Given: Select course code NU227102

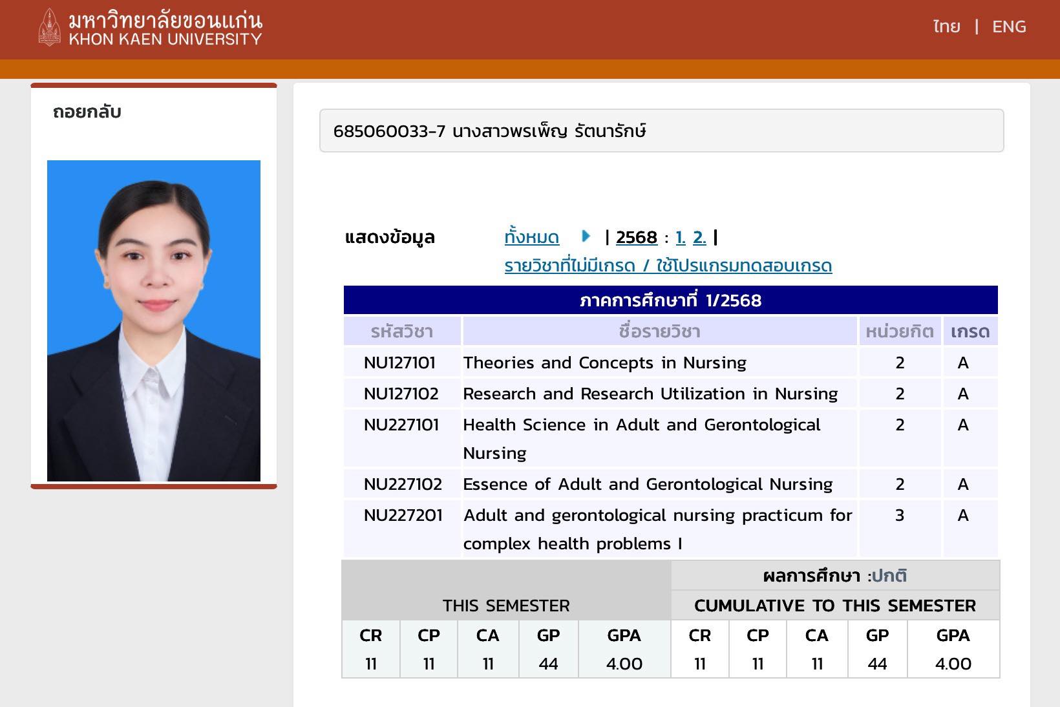Looking at the screenshot, I should (403, 484).
